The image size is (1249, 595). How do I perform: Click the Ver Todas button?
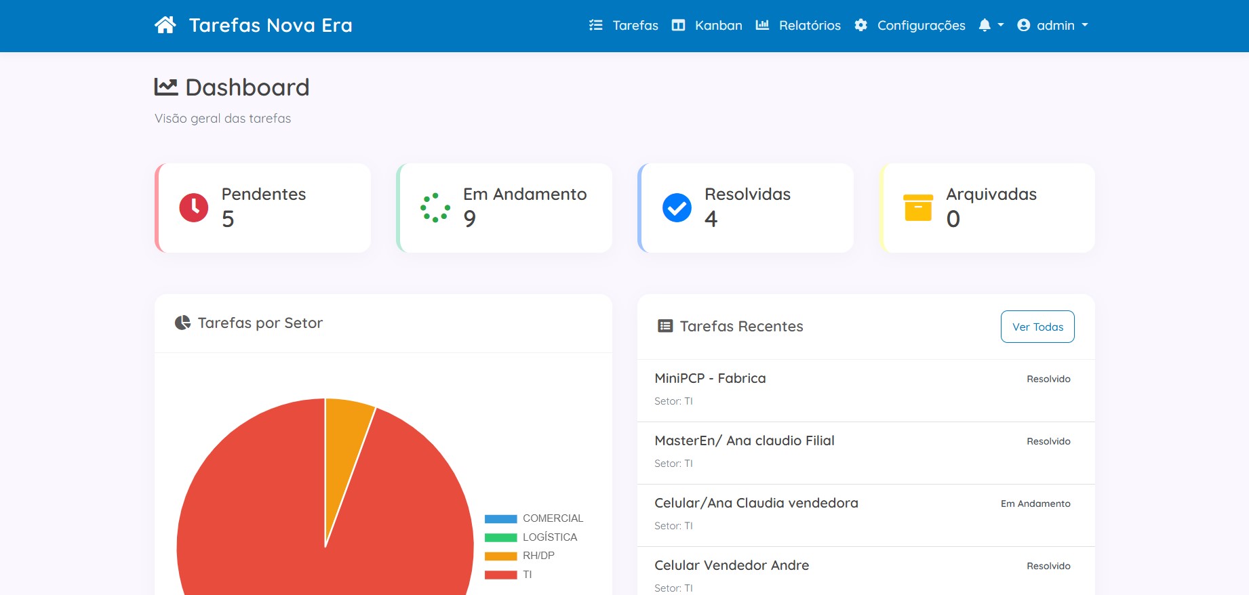click(1037, 327)
